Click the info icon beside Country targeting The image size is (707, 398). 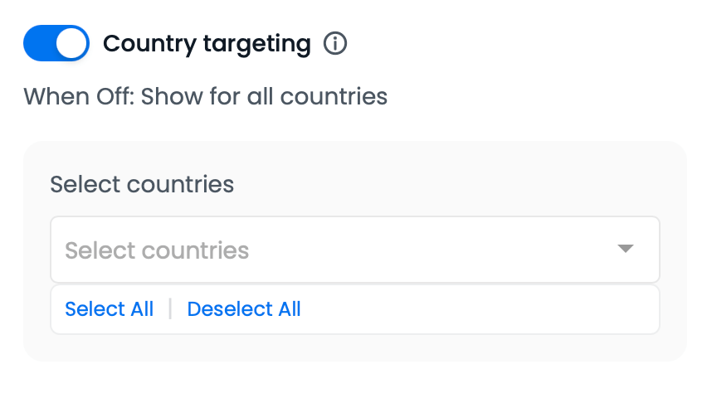pos(334,44)
